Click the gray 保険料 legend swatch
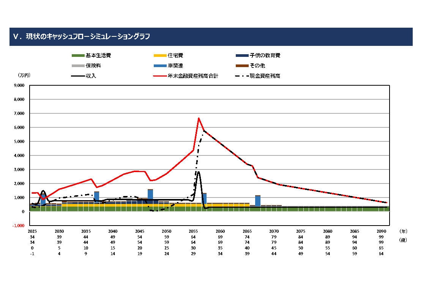This screenshot has width=426, height=301. 78,66
